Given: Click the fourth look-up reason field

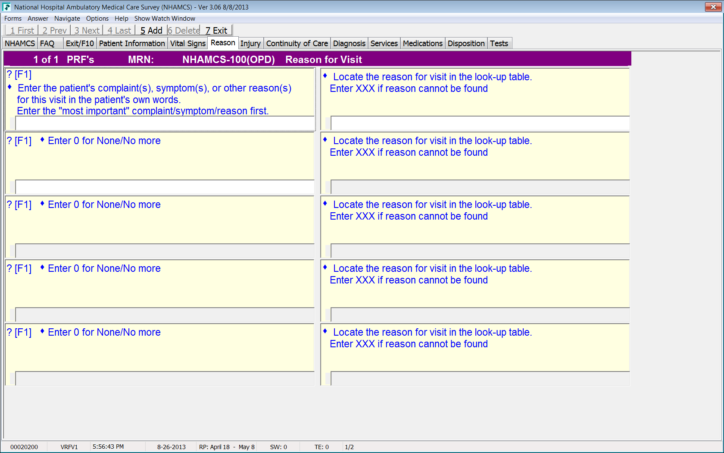Looking at the screenshot, I should click(x=480, y=315).
